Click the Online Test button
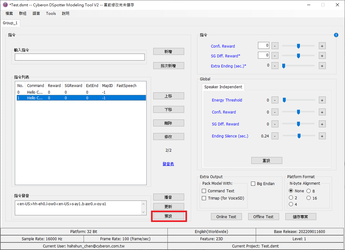The width and height of the screenshot is (345, 250). pos(226,217)
